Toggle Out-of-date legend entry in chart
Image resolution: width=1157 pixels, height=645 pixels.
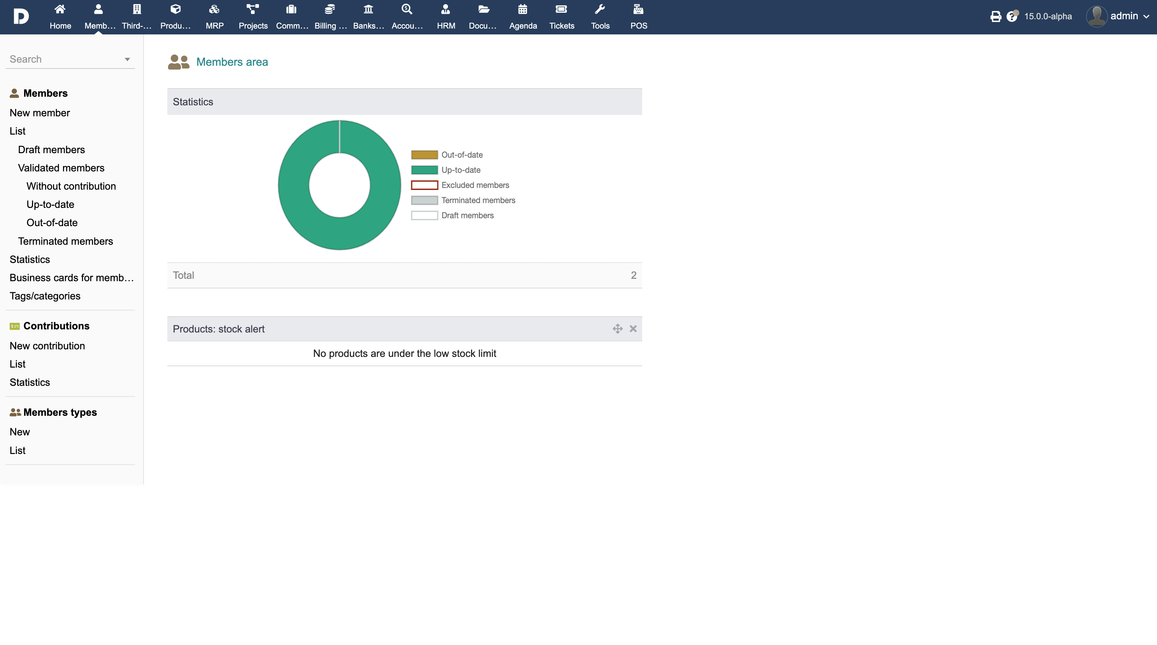coord(462,155)
